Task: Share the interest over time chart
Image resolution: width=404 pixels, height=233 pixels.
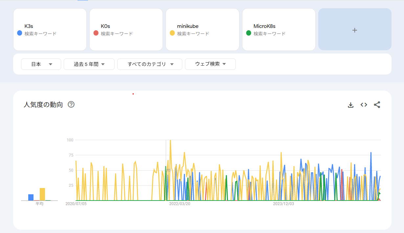Action: click(x=377, y=105)
